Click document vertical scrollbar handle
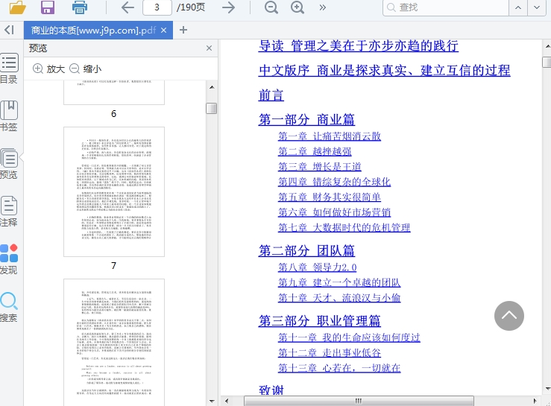The image size is (551, 406). (547, 62)
